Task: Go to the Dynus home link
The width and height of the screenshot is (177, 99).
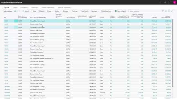Action: tap(6, 7)
